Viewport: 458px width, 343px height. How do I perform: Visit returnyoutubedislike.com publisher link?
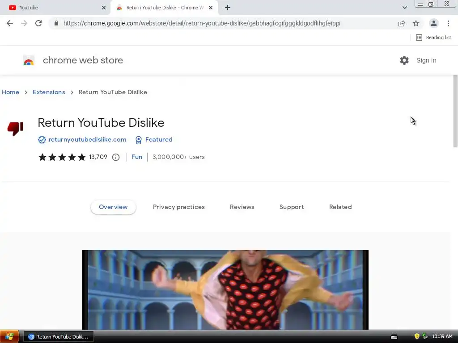tap(87, 140)
